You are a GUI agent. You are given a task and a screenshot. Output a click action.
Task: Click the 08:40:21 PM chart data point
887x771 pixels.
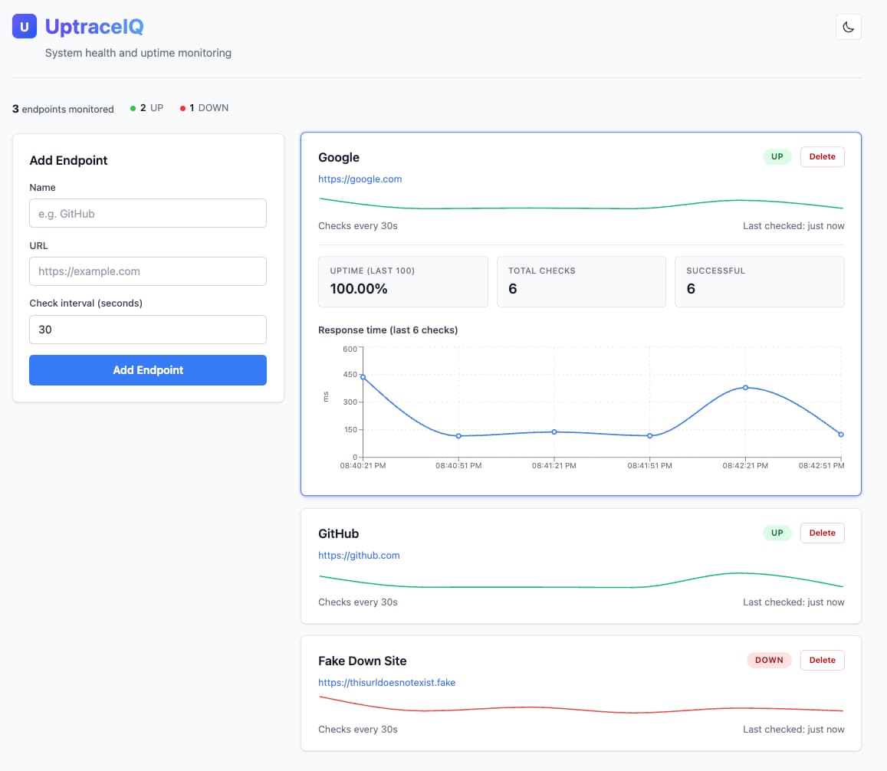tap(363, 377)
